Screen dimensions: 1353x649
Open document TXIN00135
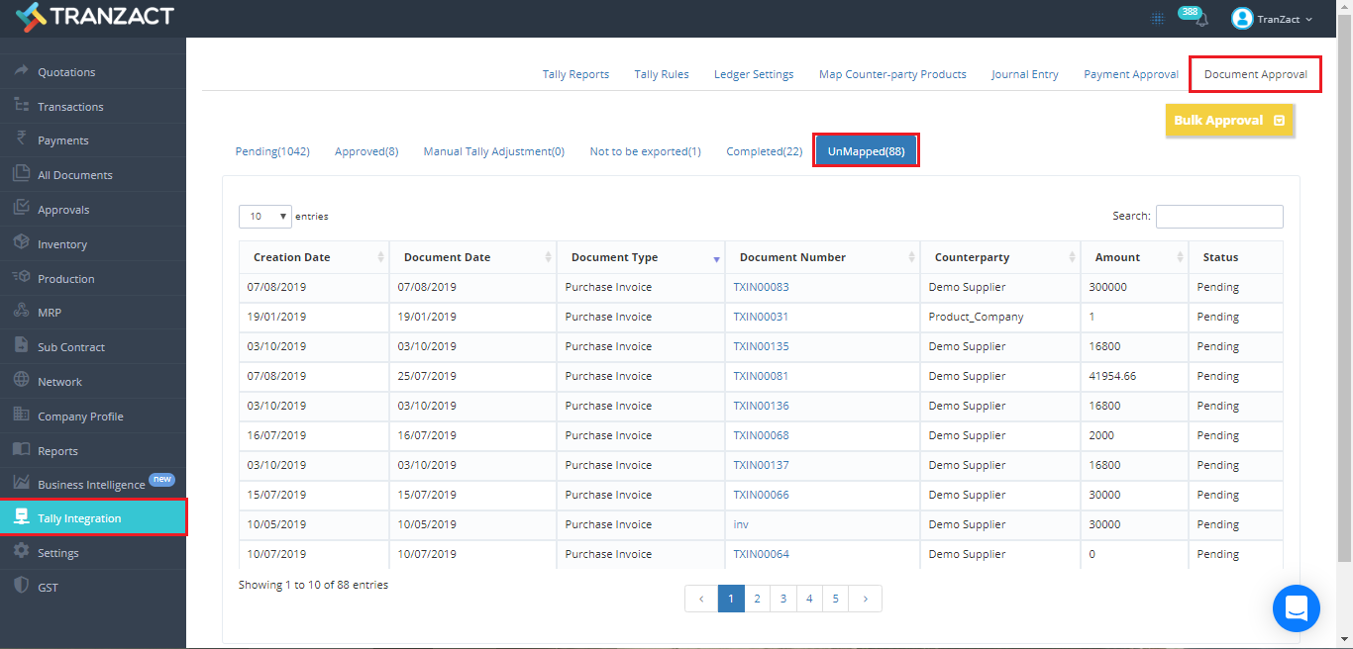(x=761, y=346)
